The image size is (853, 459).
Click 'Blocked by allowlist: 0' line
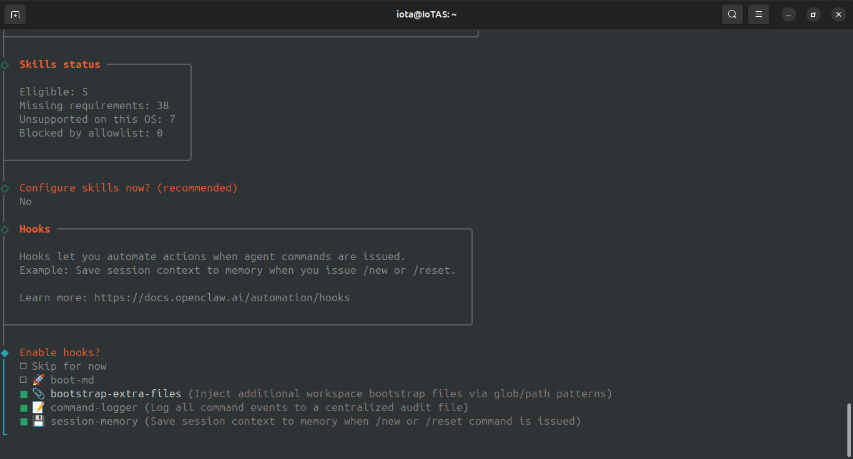[x=91, y=133]
